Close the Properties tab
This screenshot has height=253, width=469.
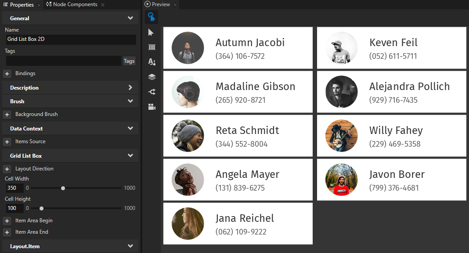pyautogui.click(x=39, y=5)
